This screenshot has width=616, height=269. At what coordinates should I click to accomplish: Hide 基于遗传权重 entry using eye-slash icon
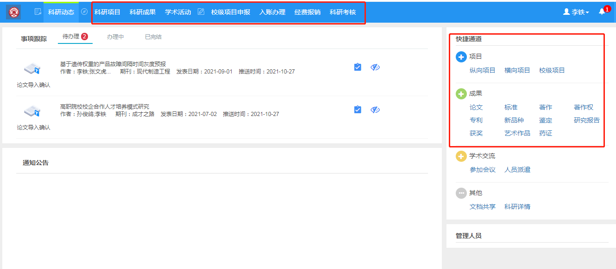click(375, 67)
